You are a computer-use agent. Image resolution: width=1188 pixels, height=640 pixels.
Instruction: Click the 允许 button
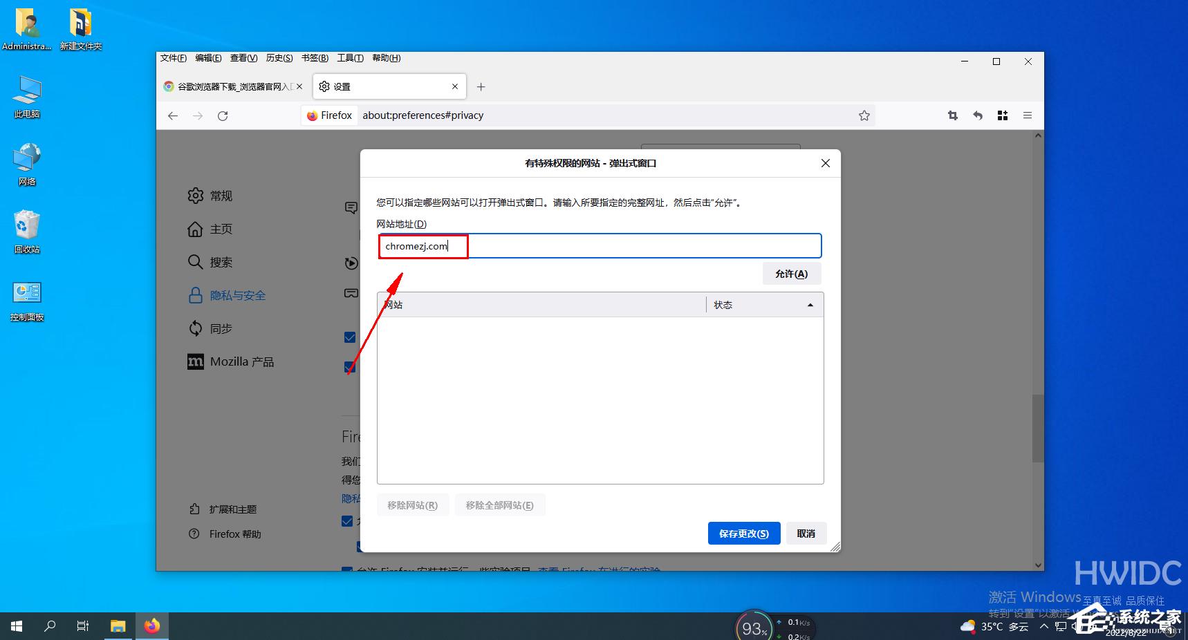click(792, 274)
